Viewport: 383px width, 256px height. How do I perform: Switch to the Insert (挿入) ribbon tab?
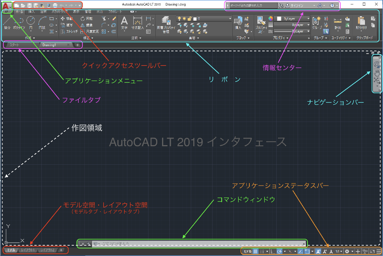[x=32, y=11]
